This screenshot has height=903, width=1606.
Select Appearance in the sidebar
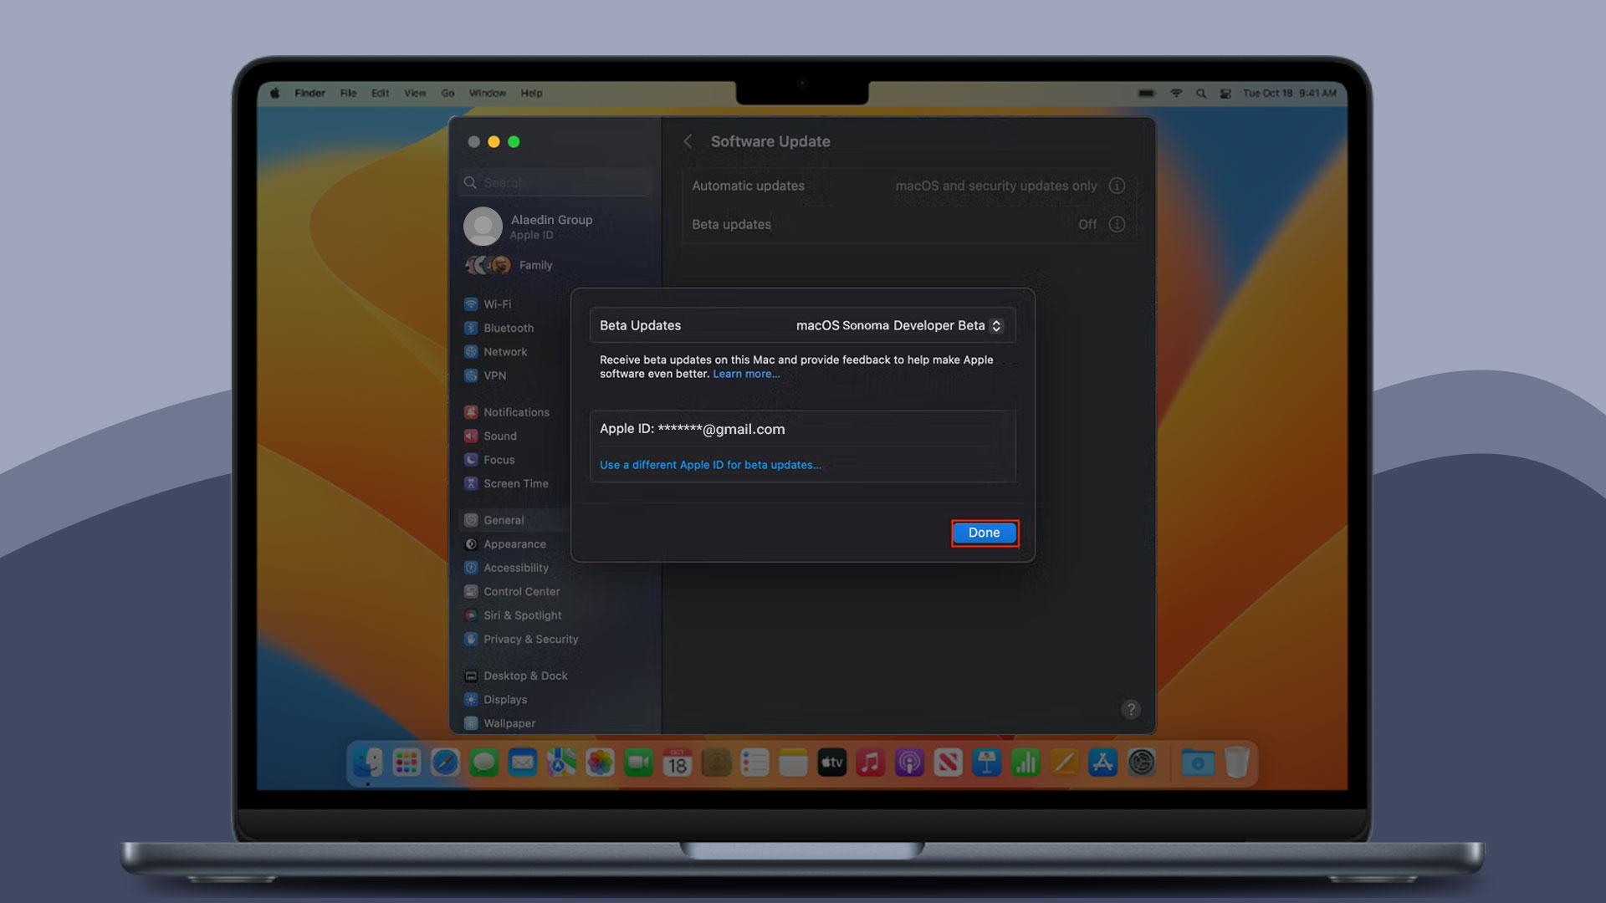[505, 544]
